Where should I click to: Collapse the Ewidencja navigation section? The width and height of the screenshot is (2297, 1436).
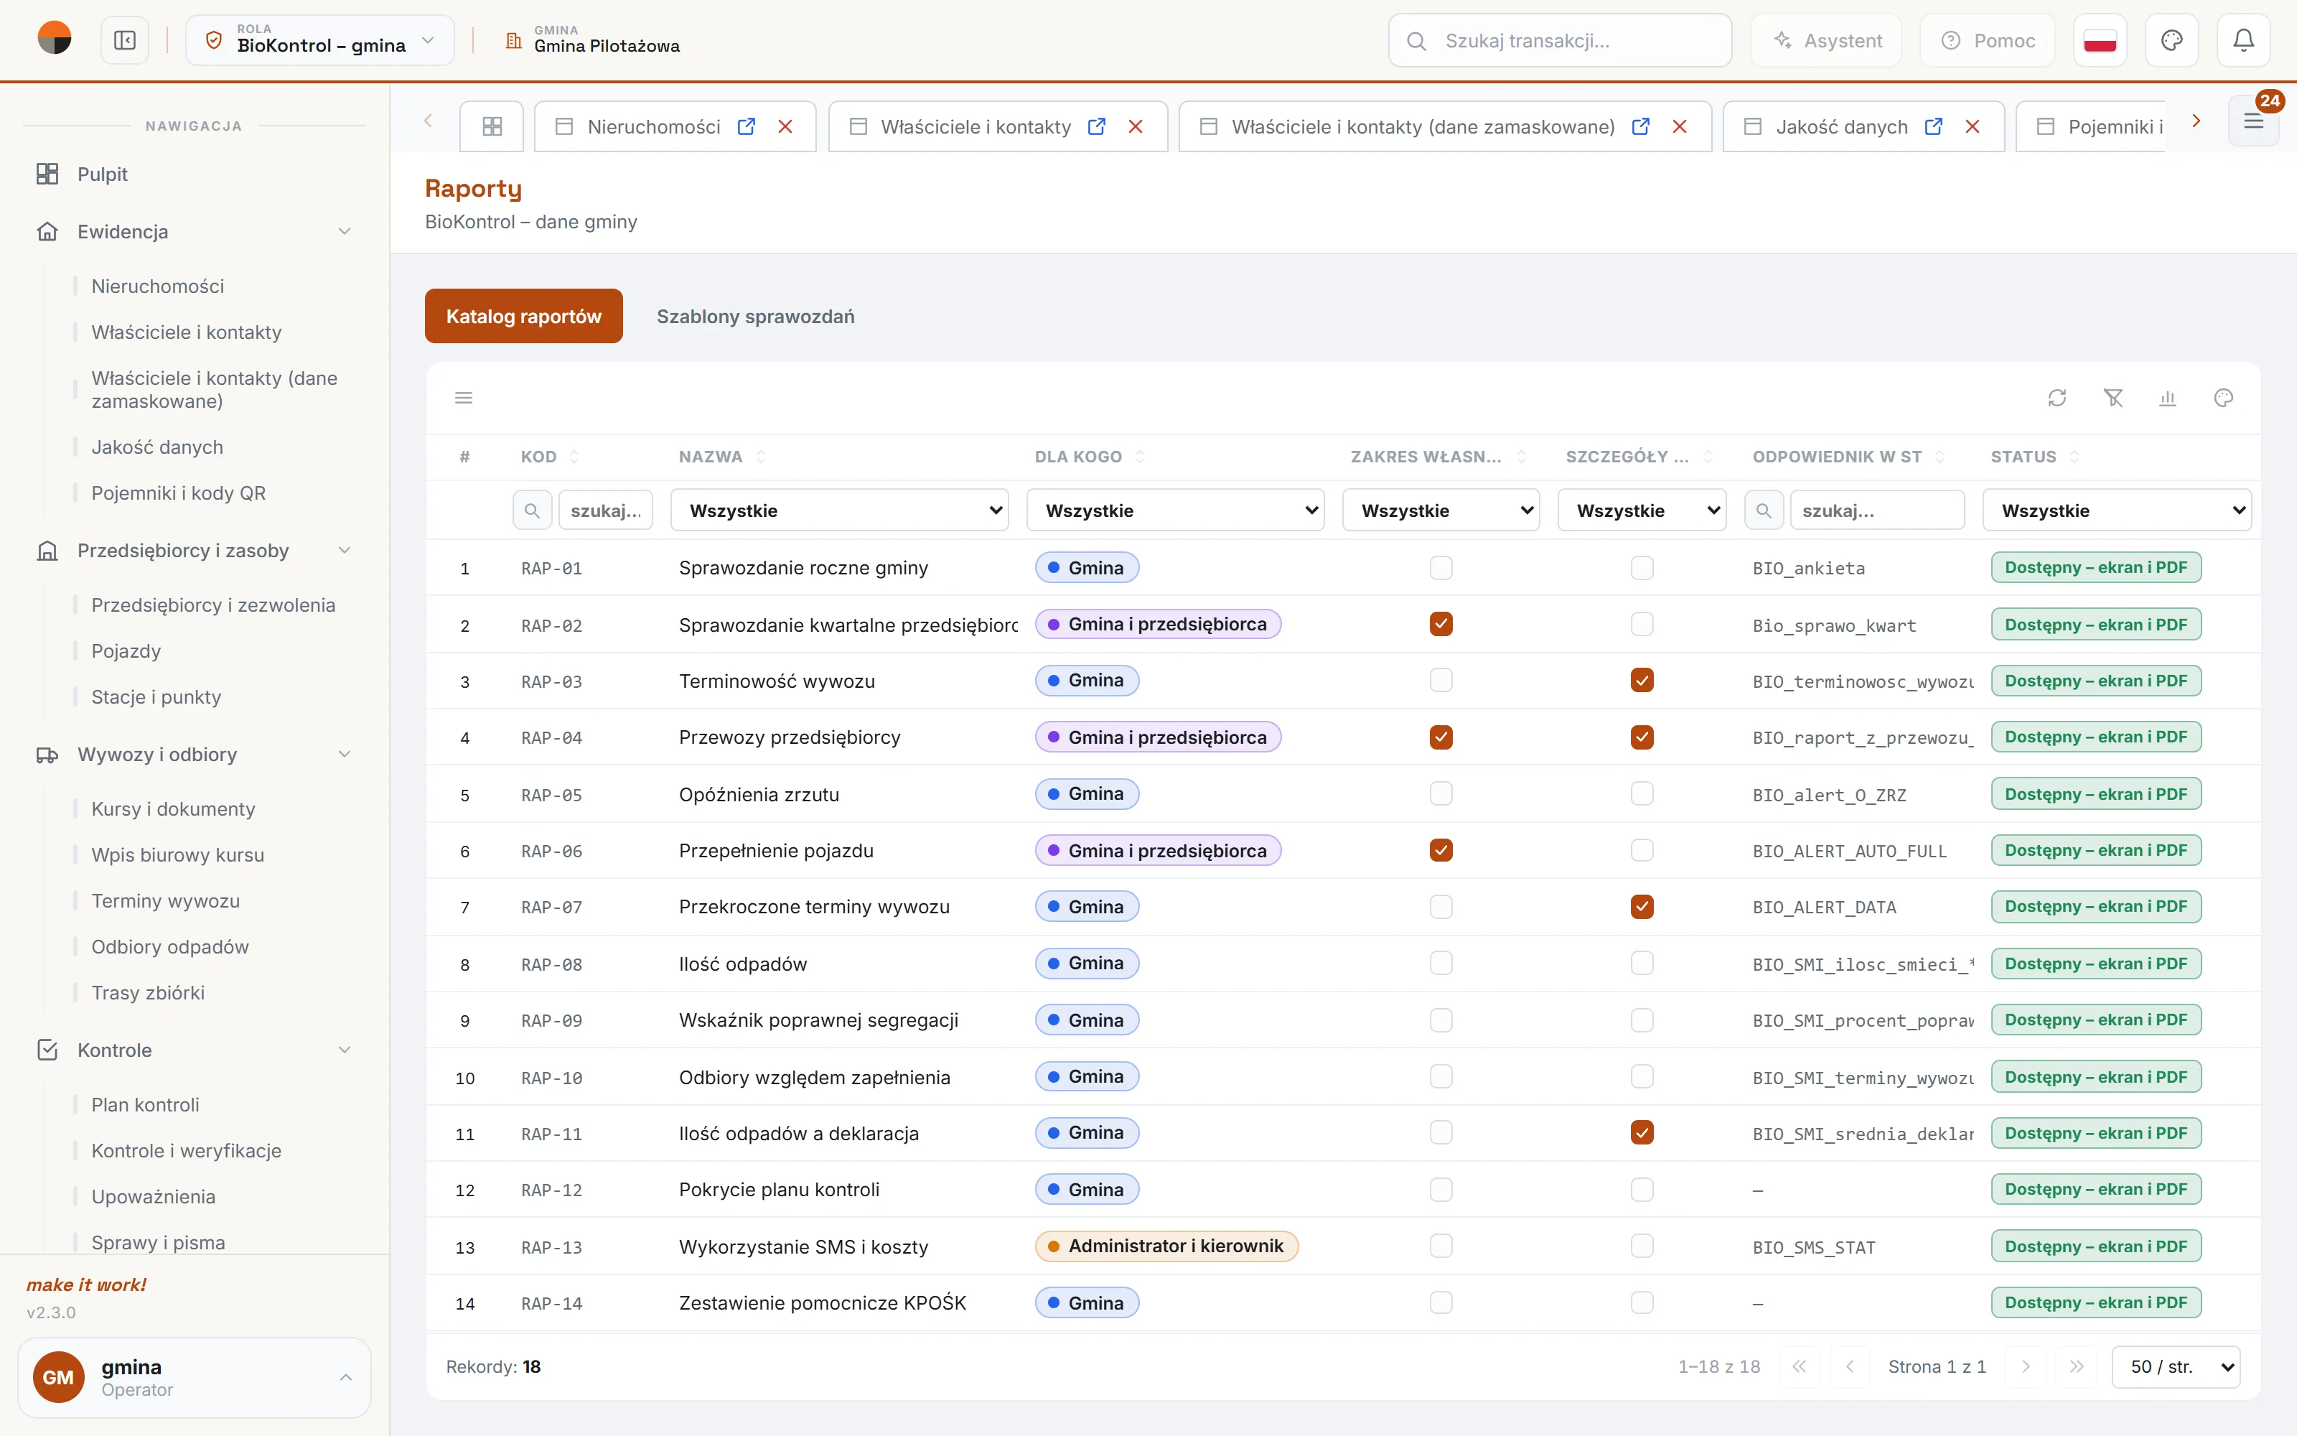pyautogui.click(x=195, y=232)
